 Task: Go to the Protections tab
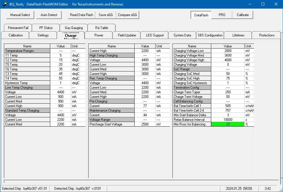[x=267, y=35]
